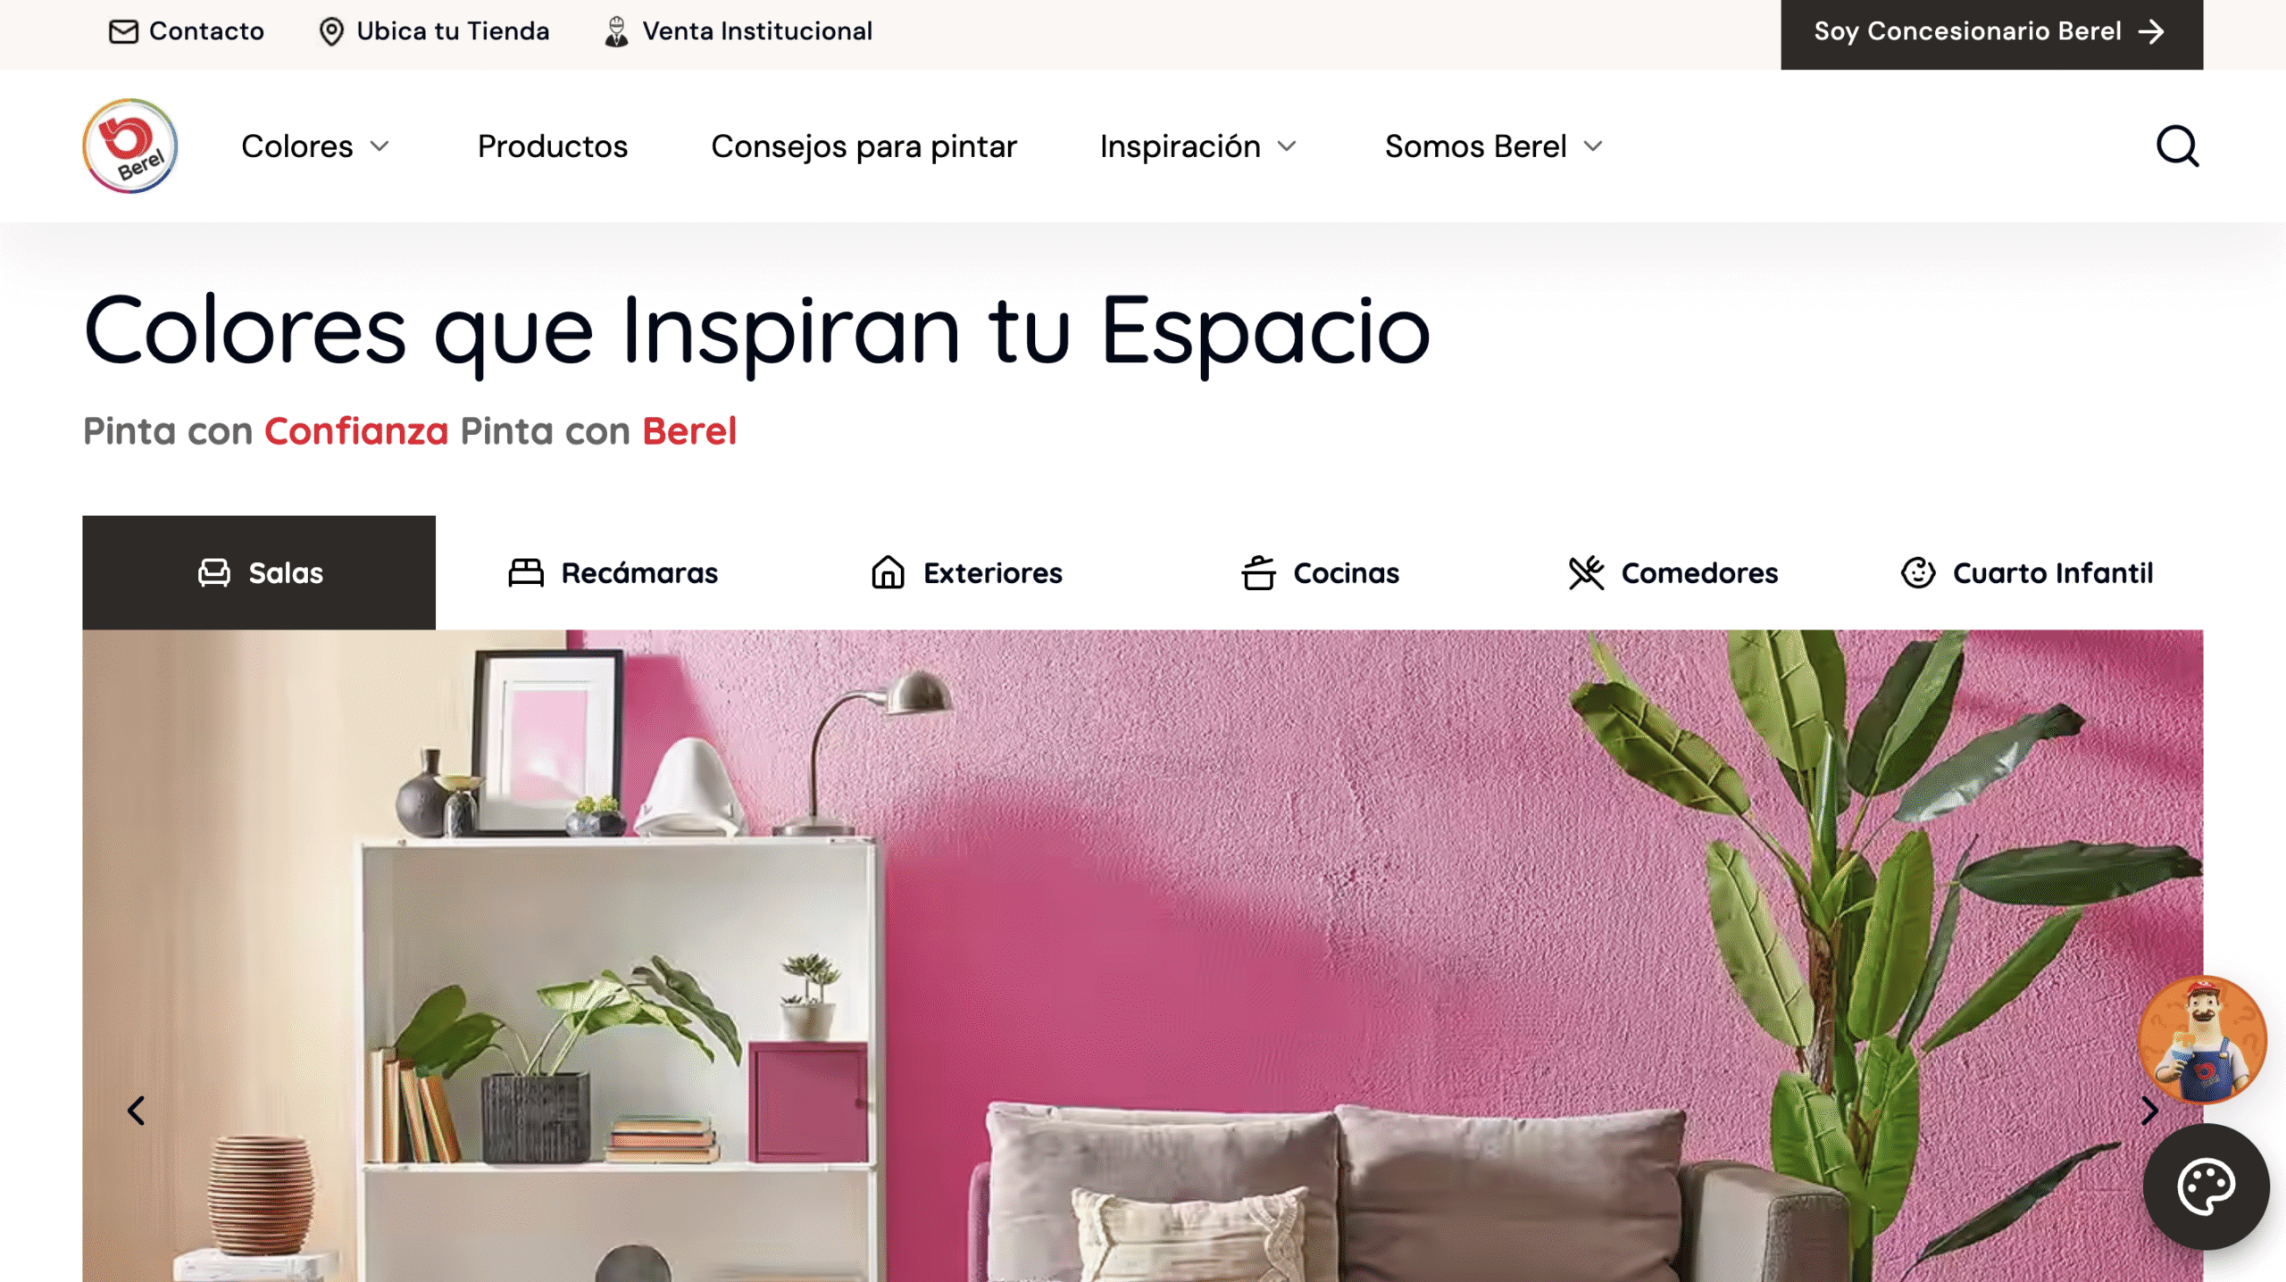The width and height of the screenshot is (2286, 1282).
Task: Select the Exteriores tab
Action: pyautogui.click(x=966, y=572)
